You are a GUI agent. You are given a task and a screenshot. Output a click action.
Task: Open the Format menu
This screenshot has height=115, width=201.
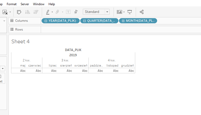pyautogui.click(x=12, y=4)
